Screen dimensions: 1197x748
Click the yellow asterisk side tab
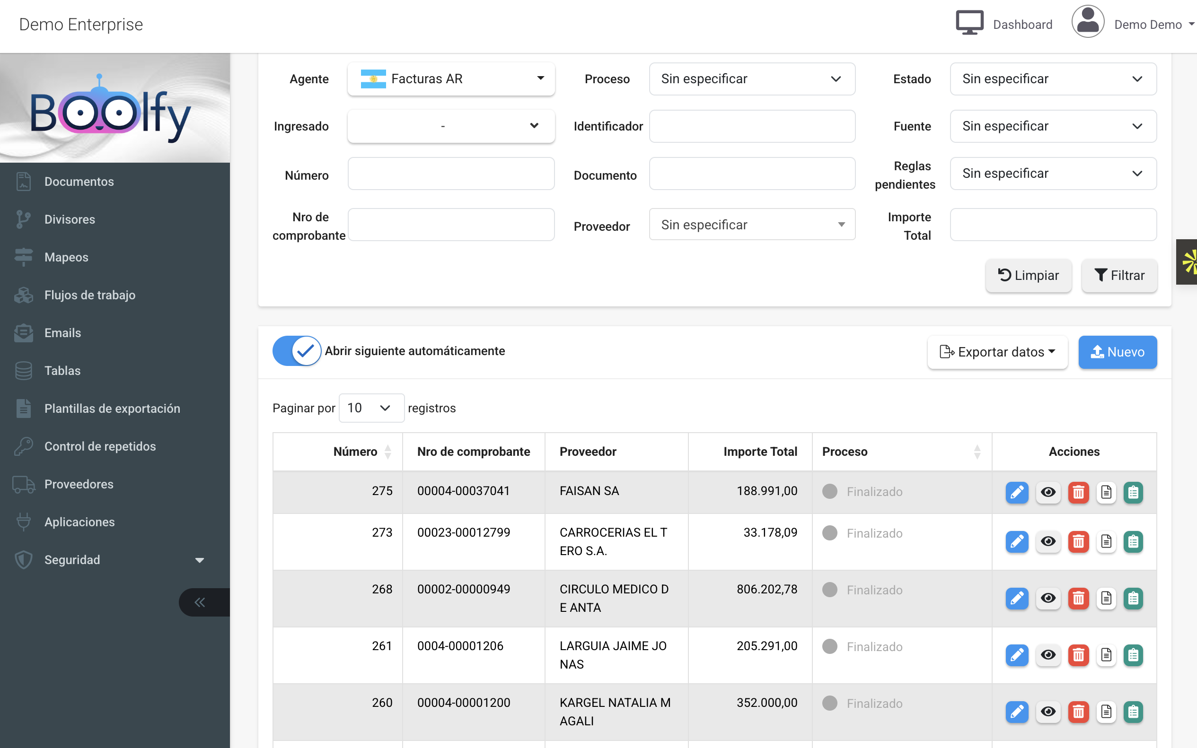point(1188,261)
